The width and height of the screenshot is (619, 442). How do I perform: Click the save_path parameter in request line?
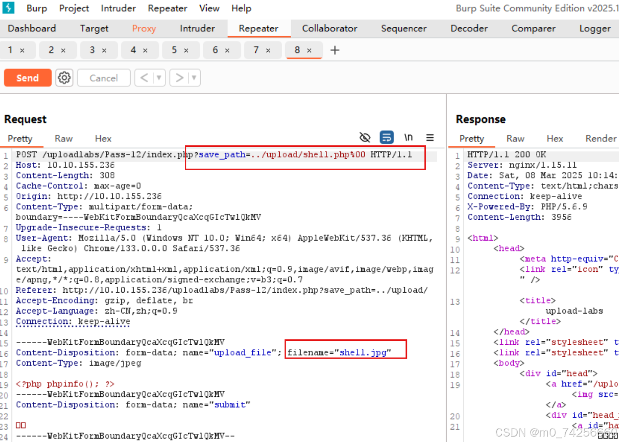(x=222, y=154)
